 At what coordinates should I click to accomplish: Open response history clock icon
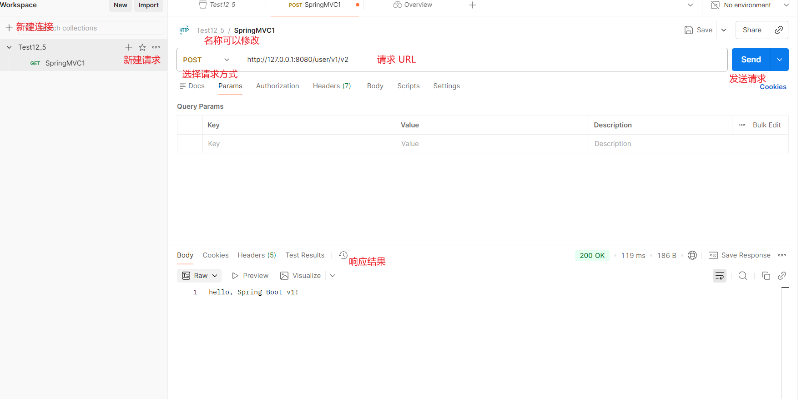pyautogui.click(x=343, y=255)
